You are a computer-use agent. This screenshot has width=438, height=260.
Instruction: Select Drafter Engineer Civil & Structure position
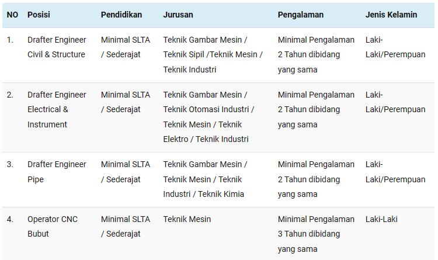(57, 47)
